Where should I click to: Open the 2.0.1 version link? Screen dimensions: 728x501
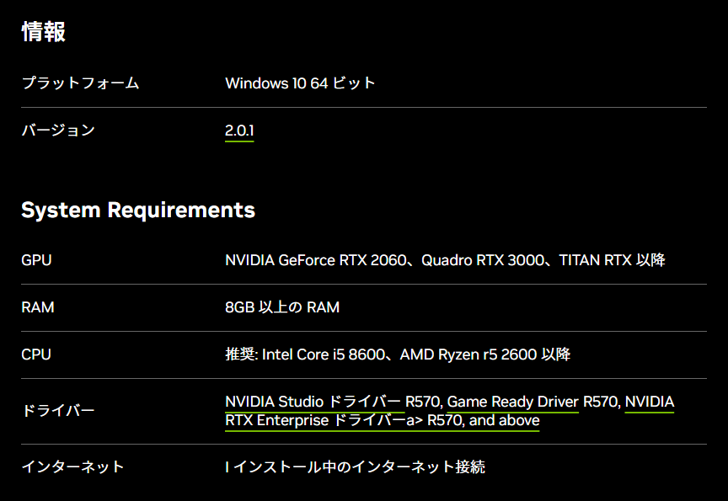pyautogui.click(x=239, y=131)
